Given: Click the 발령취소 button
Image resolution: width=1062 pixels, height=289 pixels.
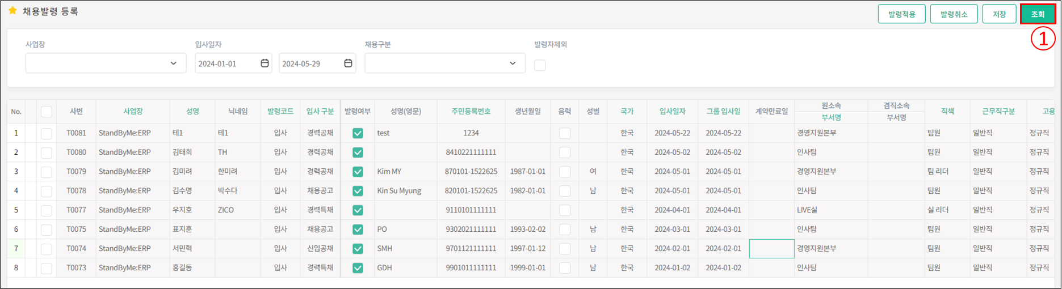Looking at the screenshot, I should point(954,14).
